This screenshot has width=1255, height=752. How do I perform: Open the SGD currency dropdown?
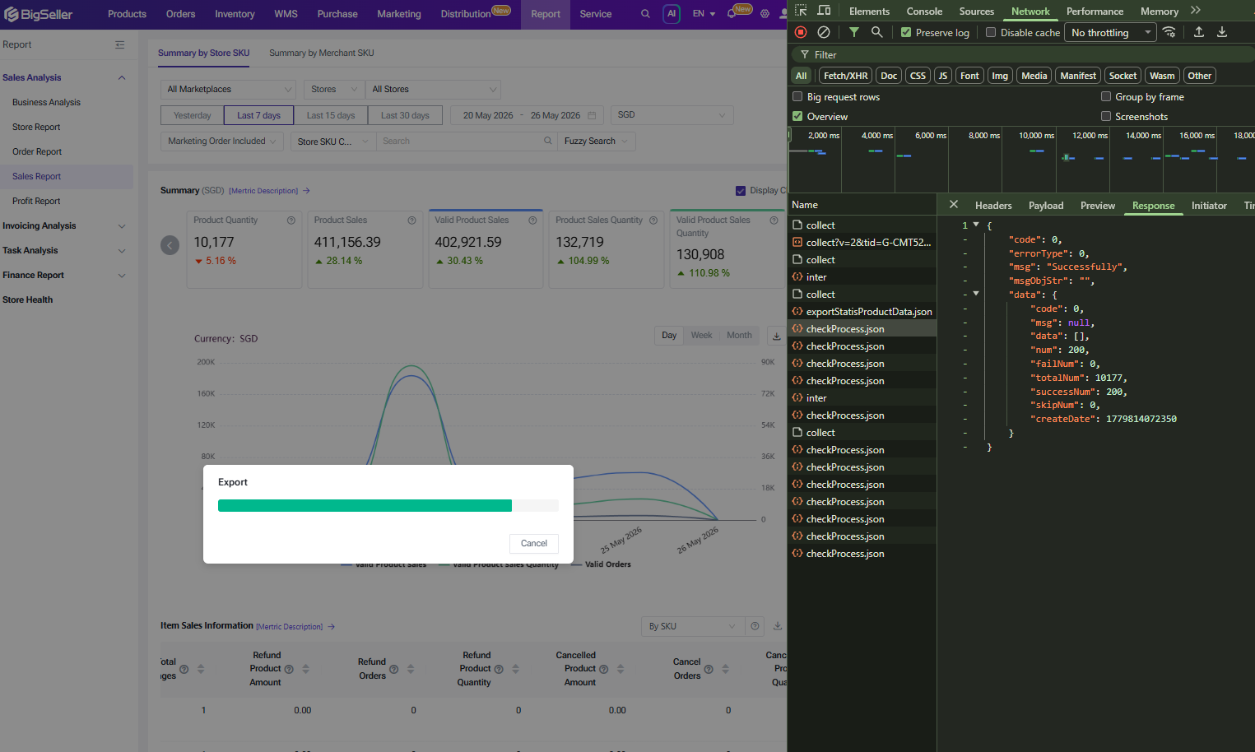click(672, 115)
